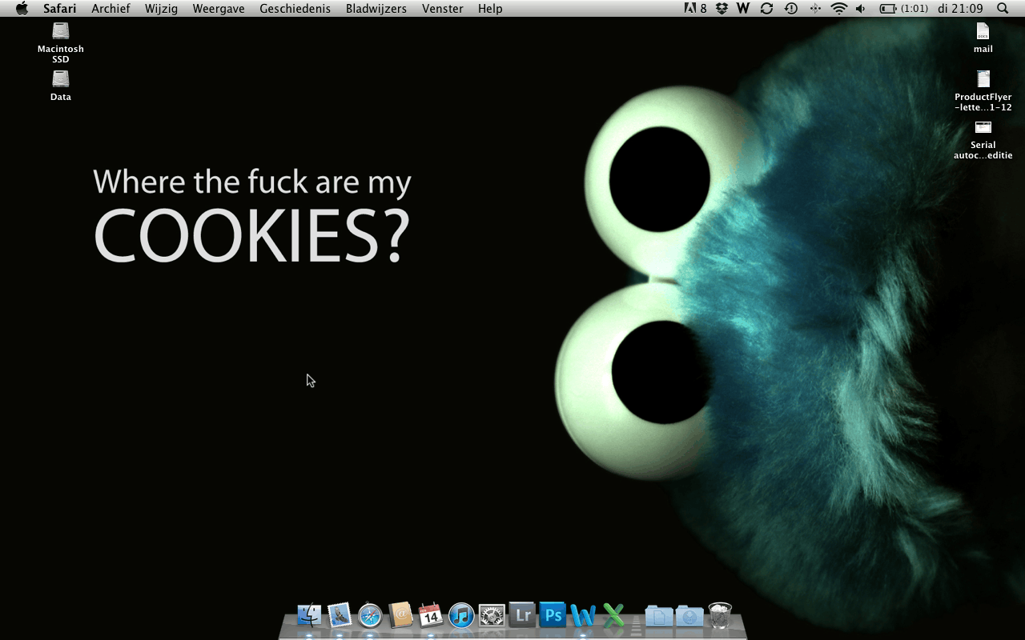Screen dimensions: 1025x640
Task: Open the Bluetooth status menu
Action: (x=815, y=9)
